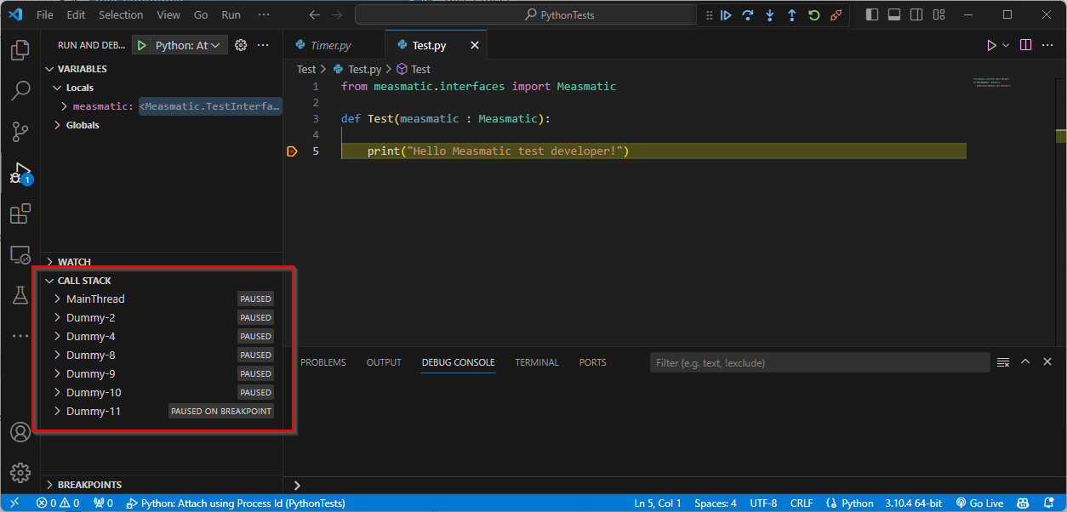Select interpreter 3.10.4 64-bit in status bar
Screen dimensions: 1067x512
[915, 503]
